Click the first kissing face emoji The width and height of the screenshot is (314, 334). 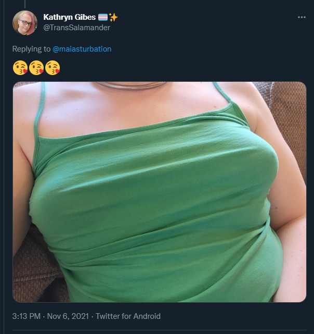20,68
